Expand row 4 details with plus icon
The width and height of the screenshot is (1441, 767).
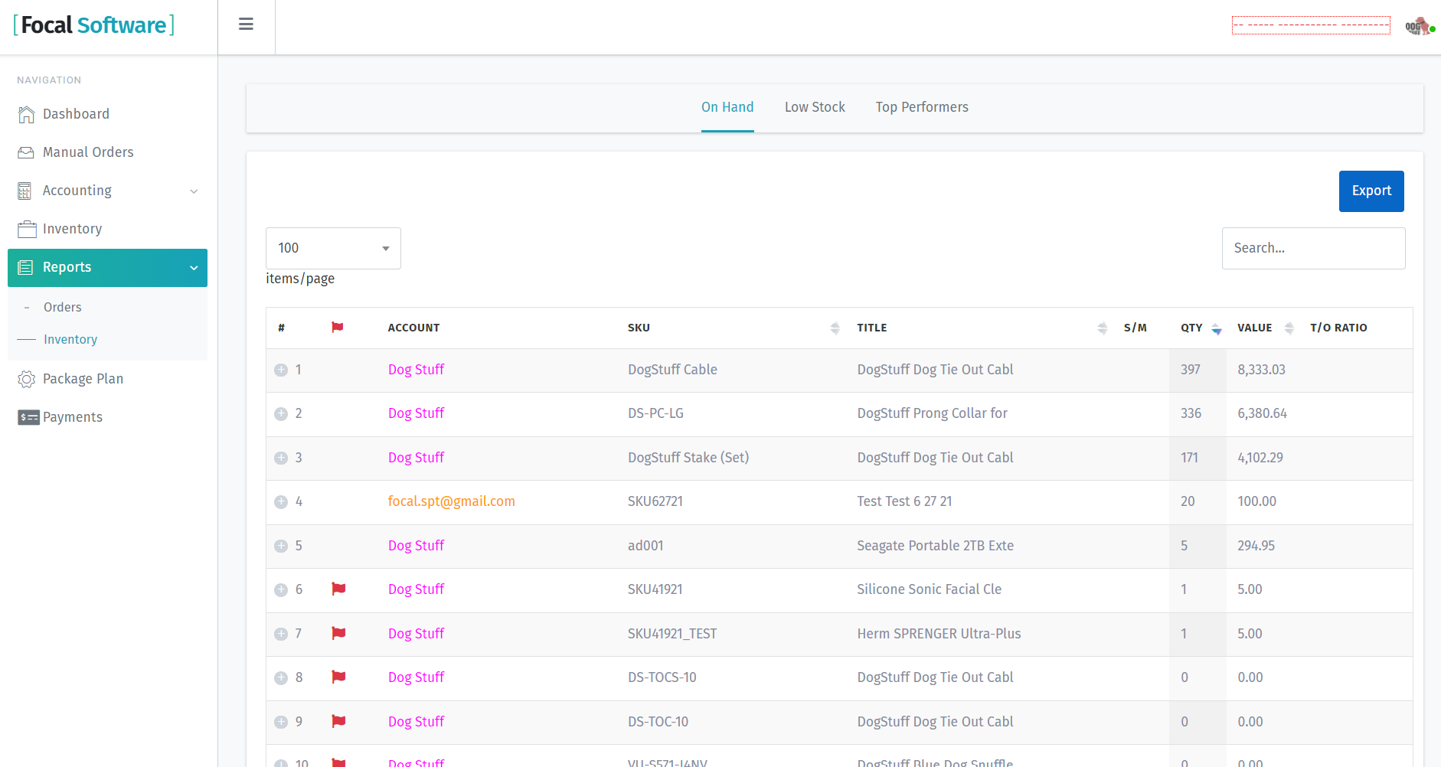[x=281, y=502]
